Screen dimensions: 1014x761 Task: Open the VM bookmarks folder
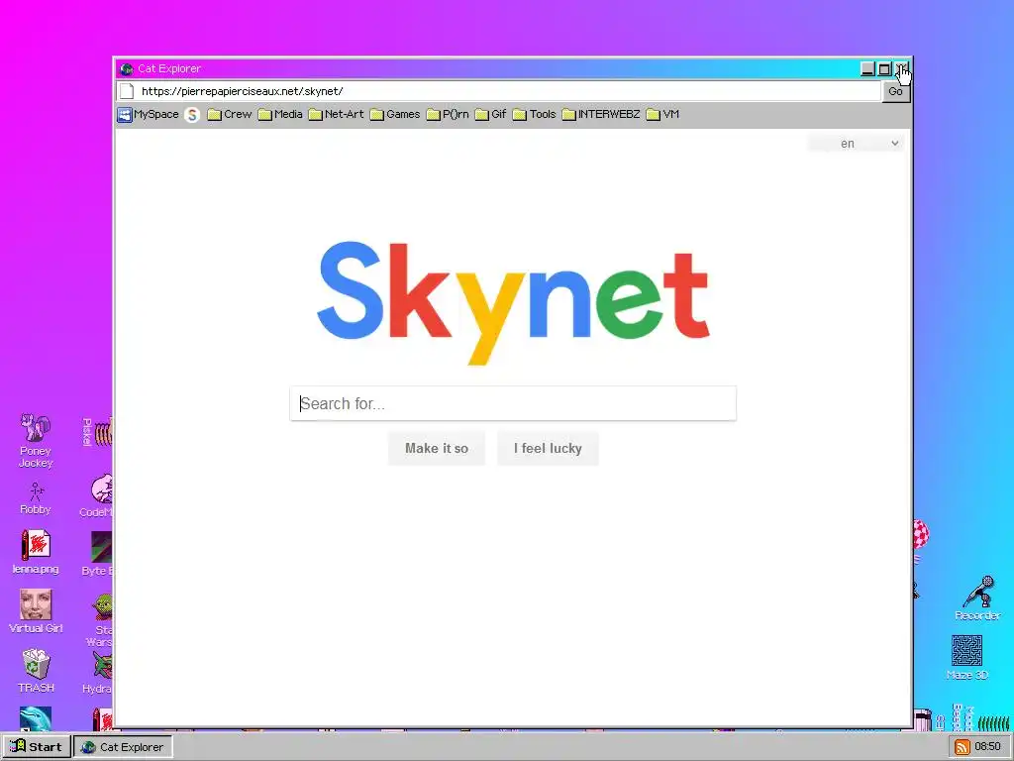pyautogui.click(x=662, y=115)
